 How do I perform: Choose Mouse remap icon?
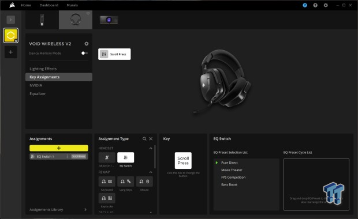click(x=144, y=182)
